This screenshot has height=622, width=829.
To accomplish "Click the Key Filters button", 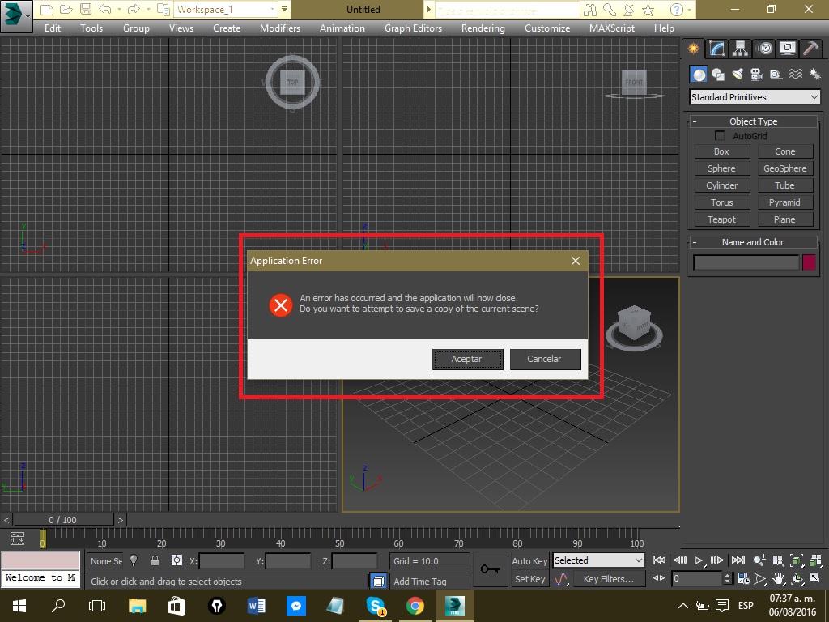I will (609, 579).
